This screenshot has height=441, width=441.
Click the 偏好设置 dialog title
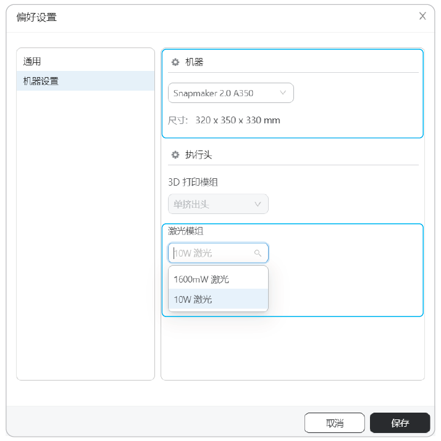pyautogui.click(x=36, y=17)
